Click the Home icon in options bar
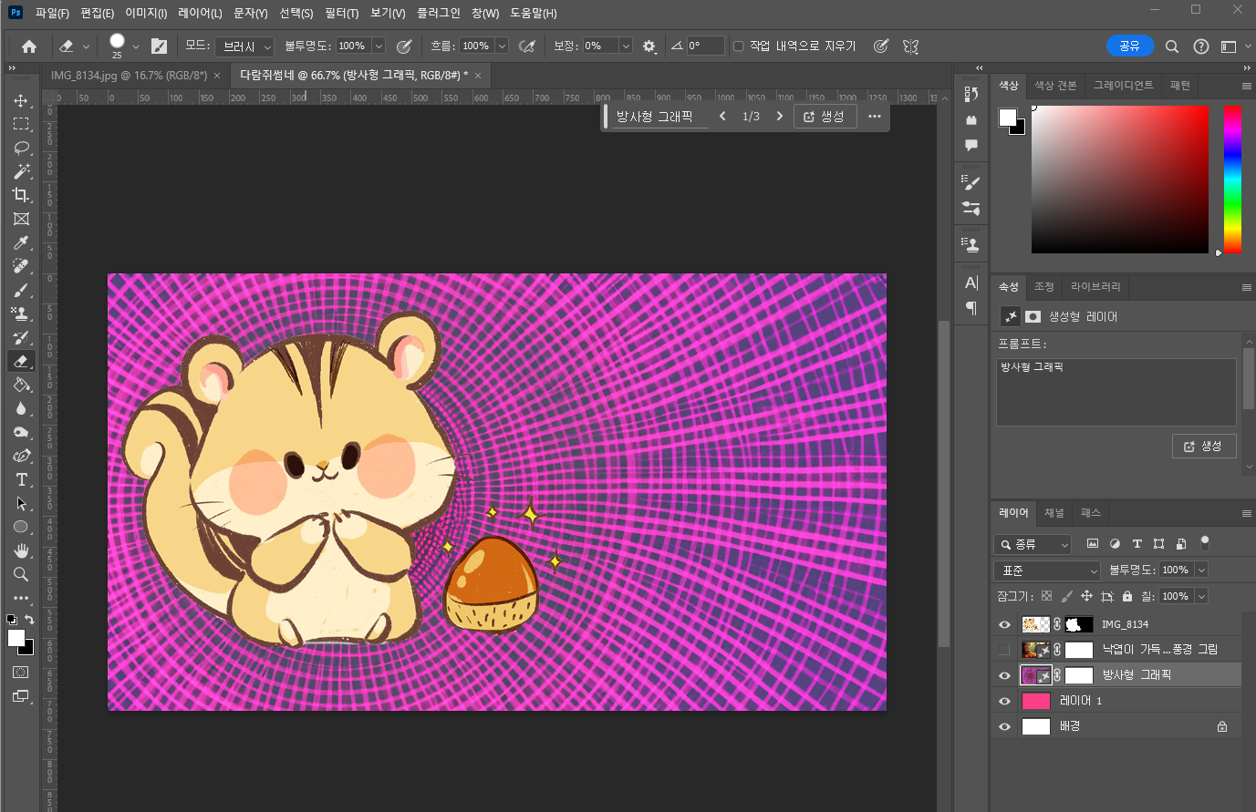The image size is (1256, 812). click(x=29, y=46)
